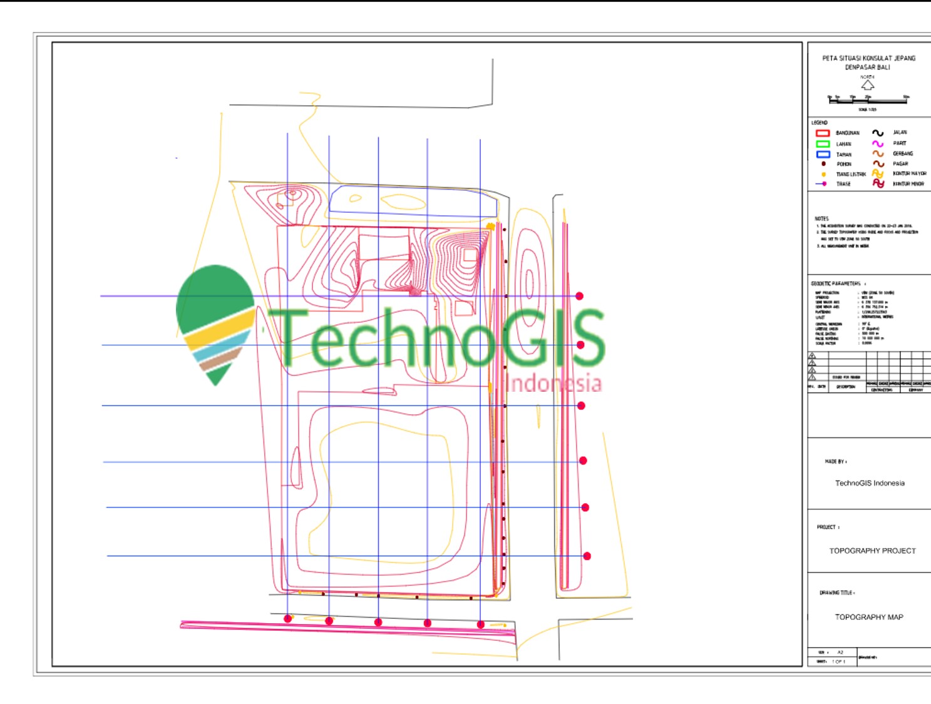Image resolution: width=931 pixels, height=704 pixels.
Task: Click the dark Pohon dot in legend
Action: (x=824, y=164)
